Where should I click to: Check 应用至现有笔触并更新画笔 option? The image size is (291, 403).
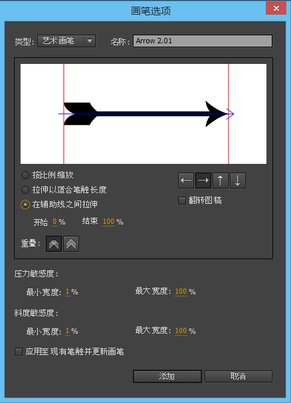click(19, 352)
